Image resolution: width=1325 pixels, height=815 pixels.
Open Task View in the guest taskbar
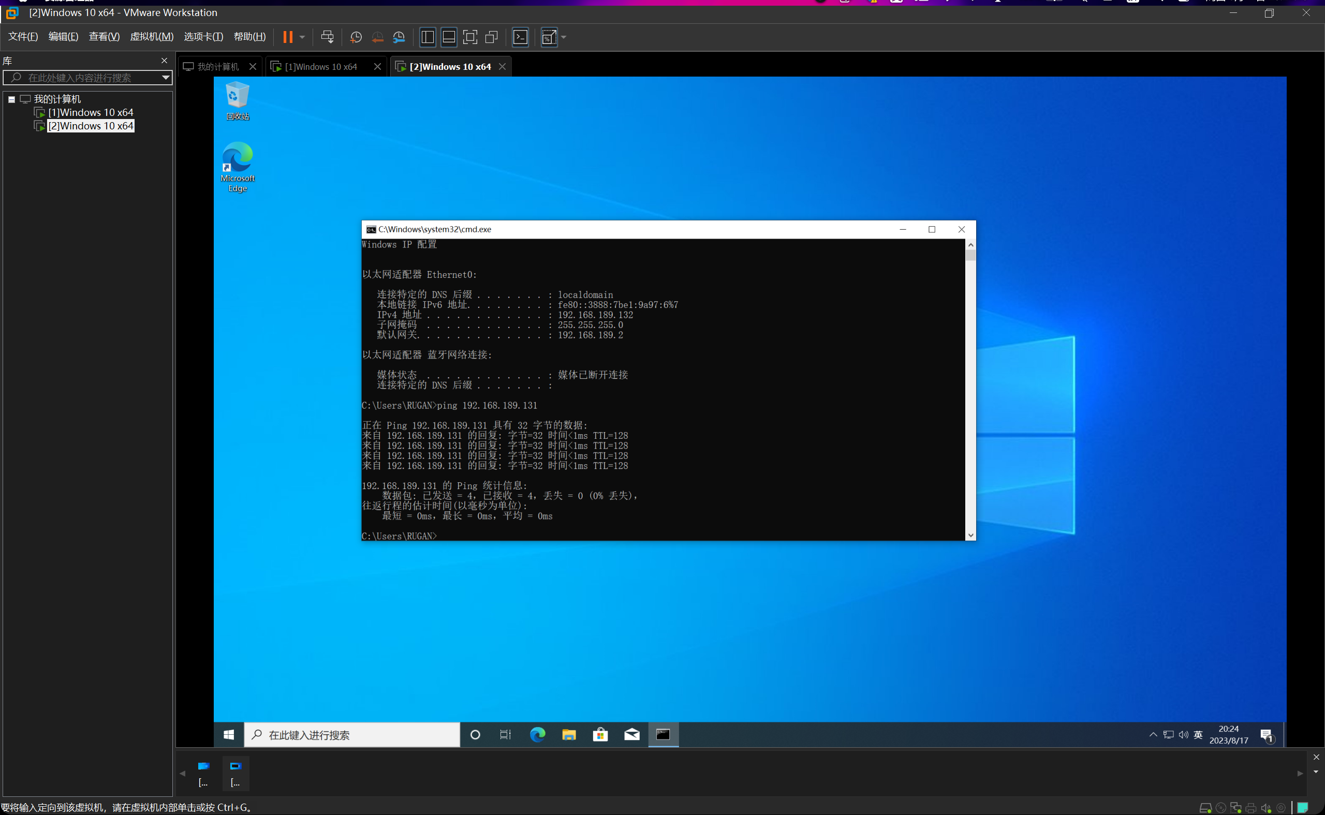click(x=505, y=734)
